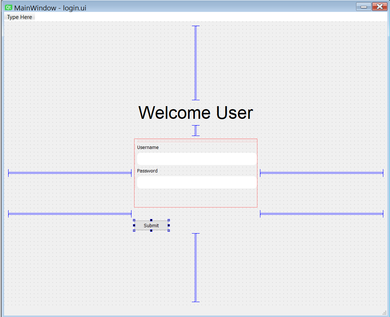Click inside the Password input field
The width and height of the screenshot is (390, 317).
(x=196, y=183)
